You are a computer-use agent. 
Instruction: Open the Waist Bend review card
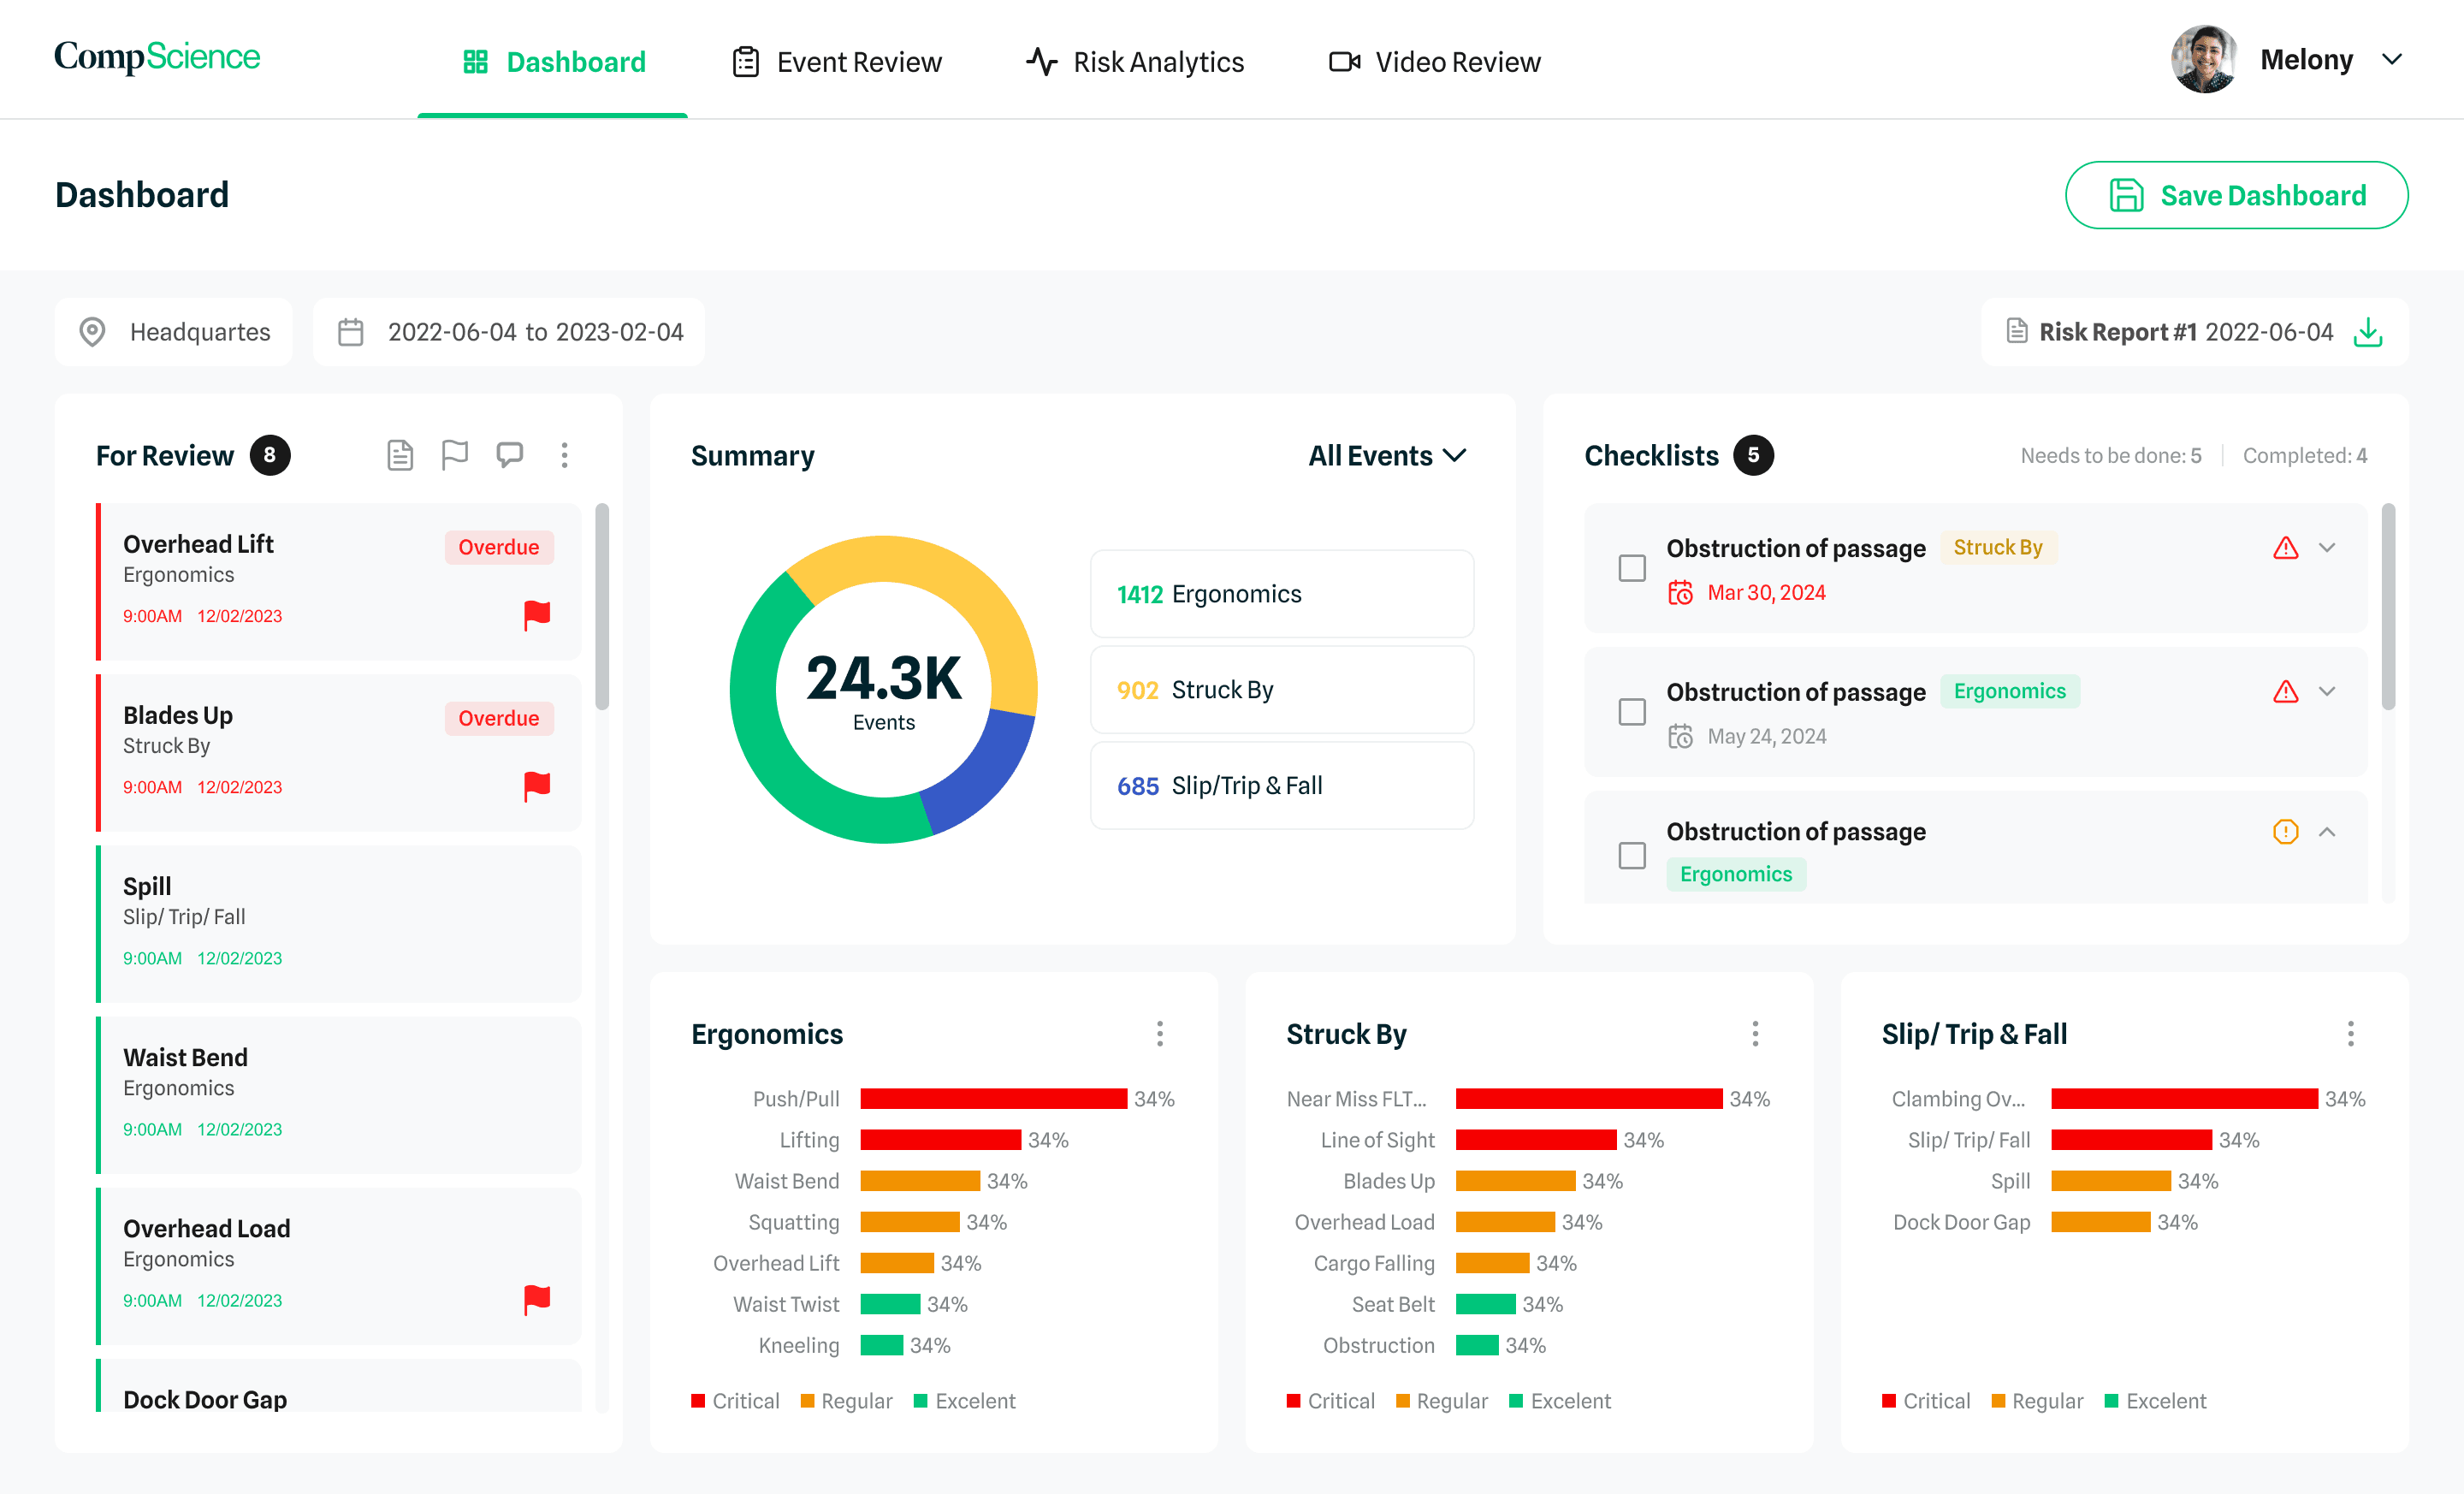pos(338,1094)
